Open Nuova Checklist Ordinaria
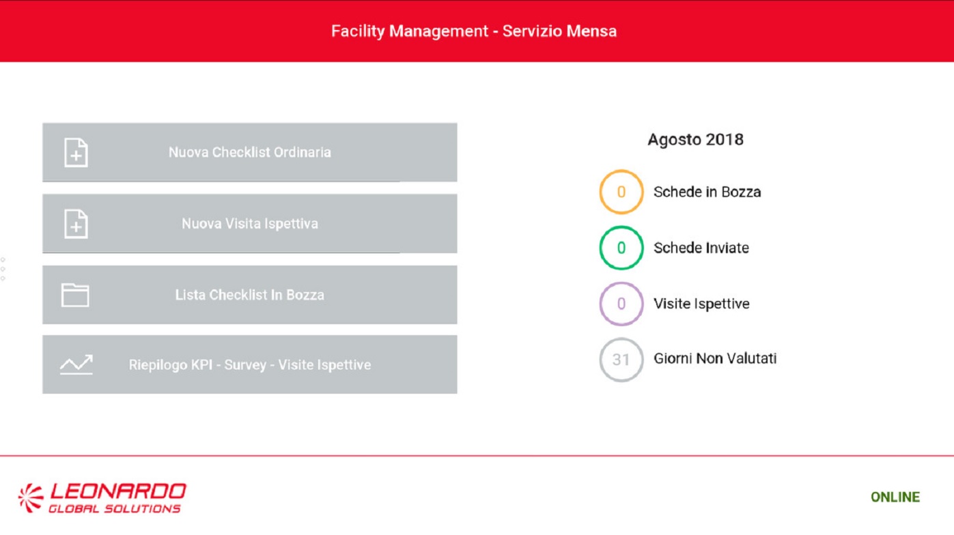Image resolution: width=954 pixels, height=535 pixels. coord(250,152)
